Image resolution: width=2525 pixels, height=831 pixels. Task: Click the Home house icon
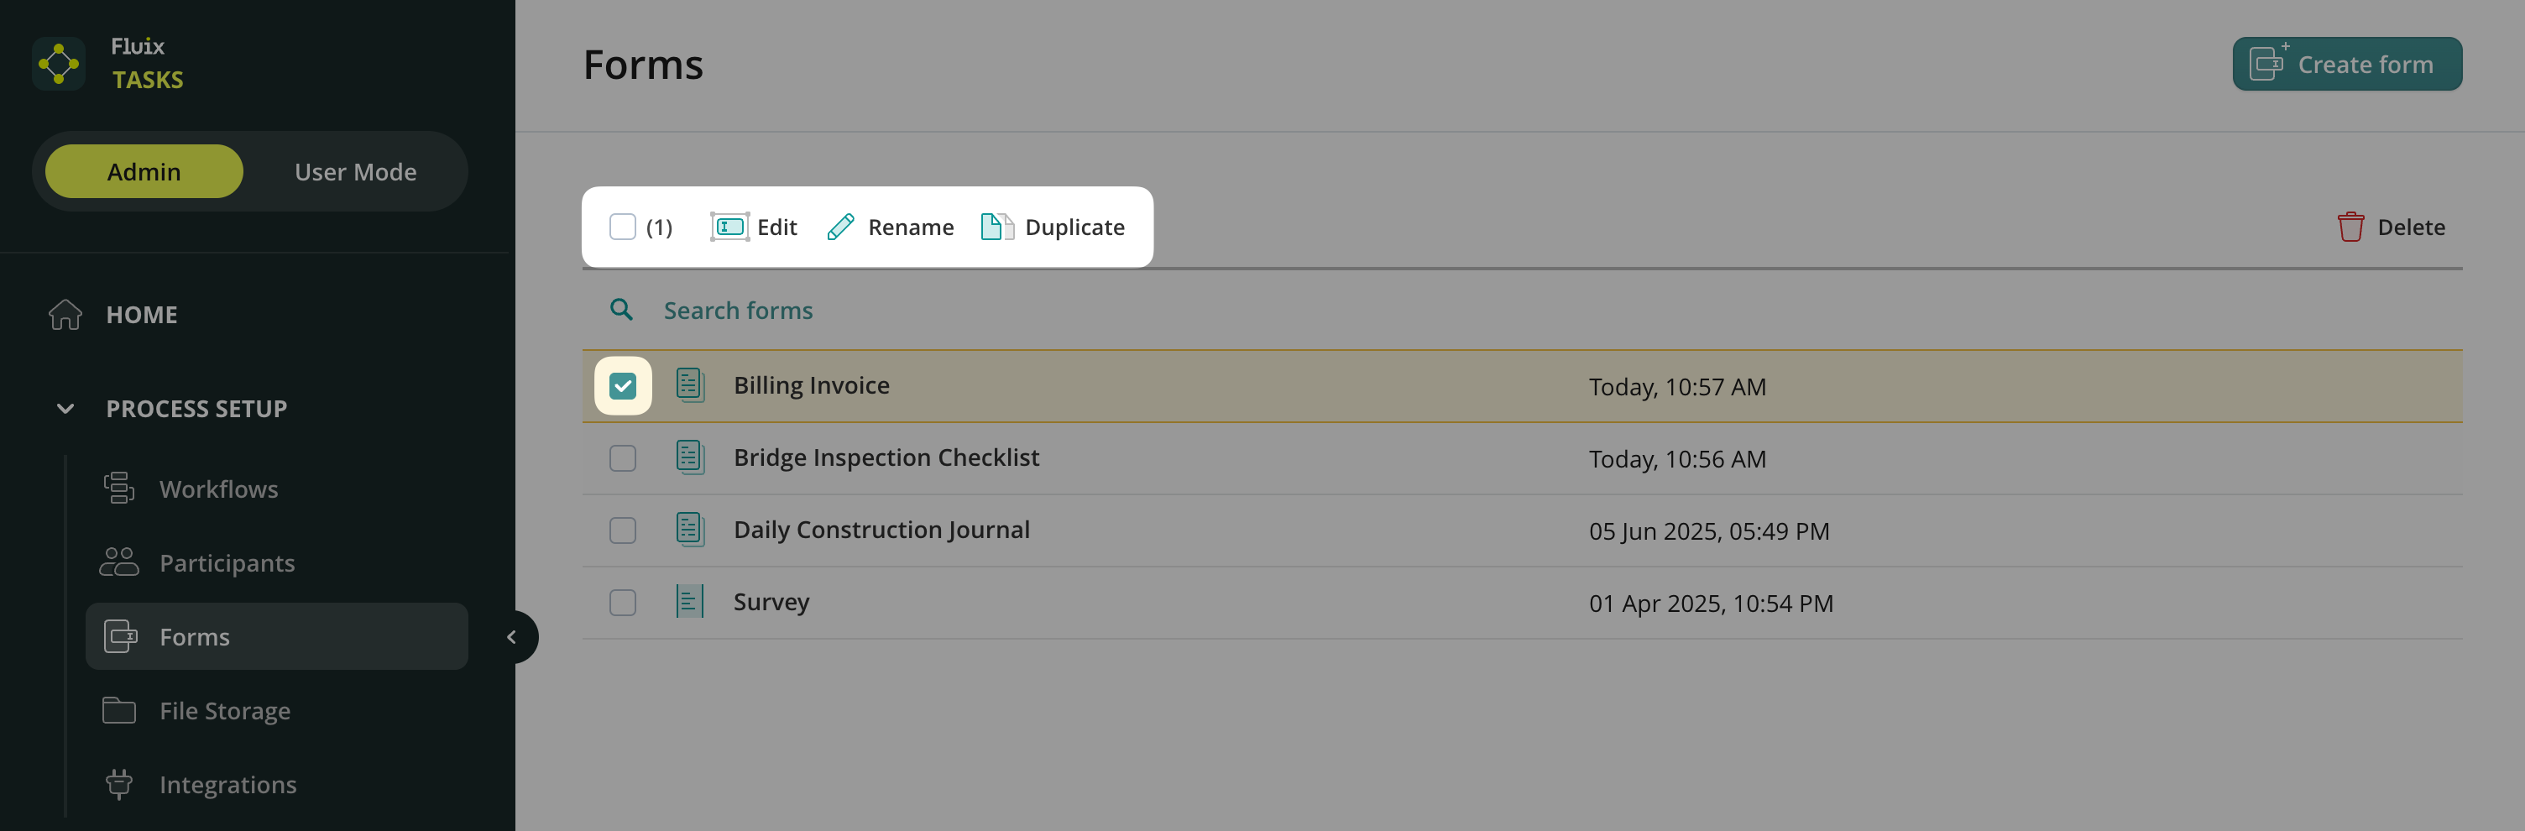click(65, 315)
